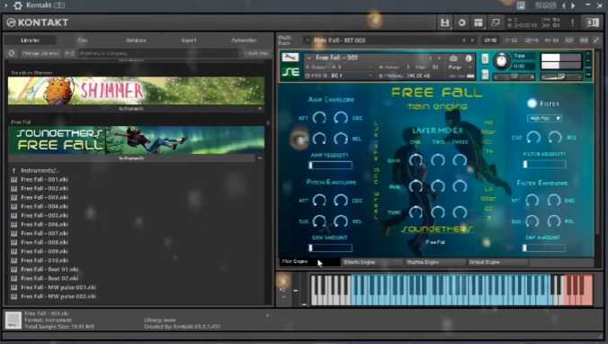Image resolution: width=608 pixels, height=344 pixels.
Task: Toggle the mute button below solo
Action: (x=485, y=75)
